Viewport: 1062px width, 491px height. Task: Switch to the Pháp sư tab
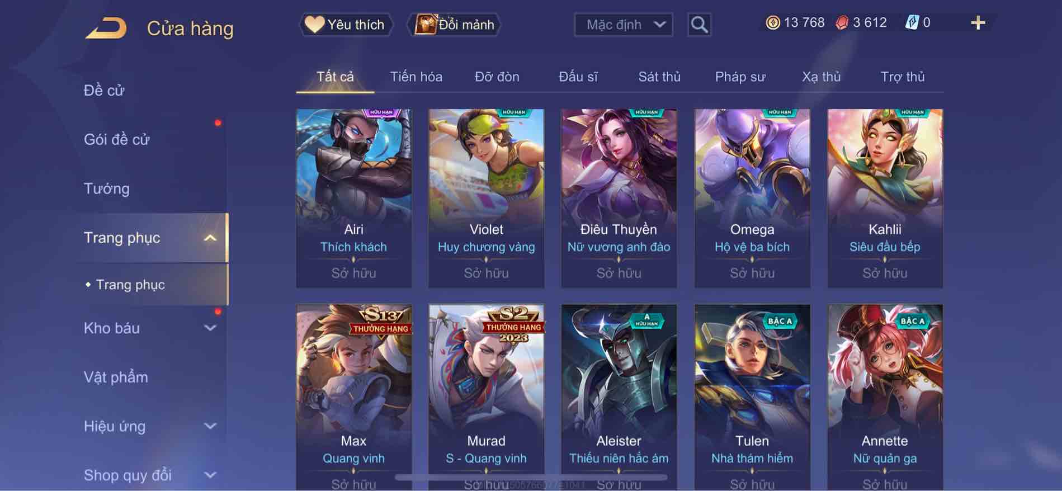740,77
